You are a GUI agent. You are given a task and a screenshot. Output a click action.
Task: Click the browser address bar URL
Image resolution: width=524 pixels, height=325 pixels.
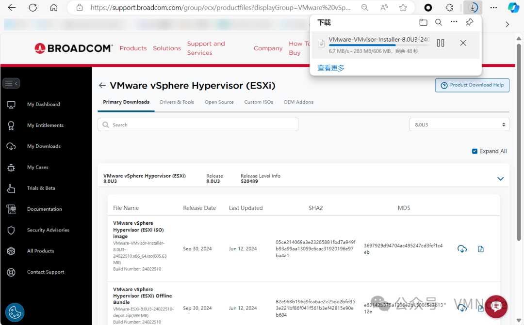coord(221,7)
